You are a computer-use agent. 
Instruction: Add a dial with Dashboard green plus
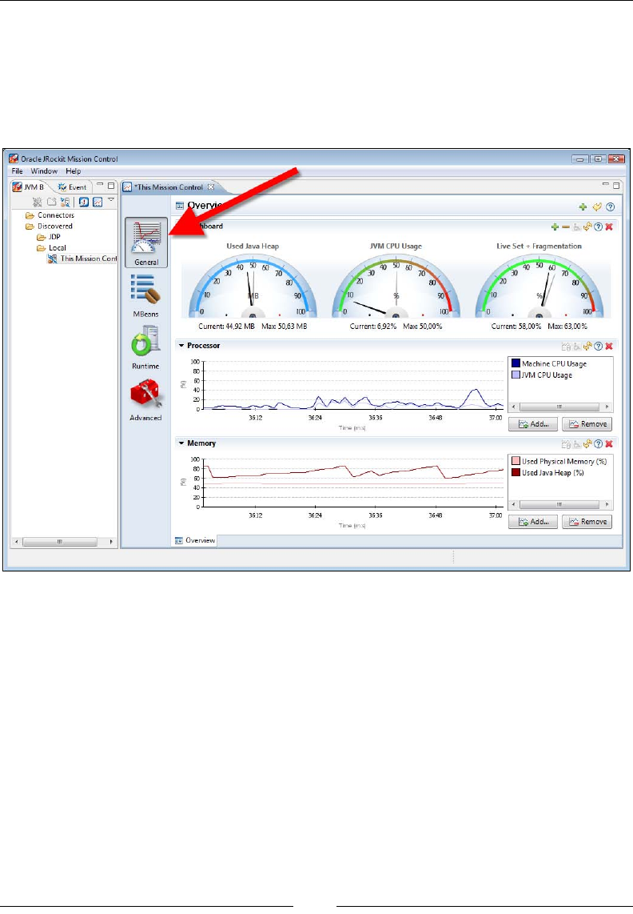(555, 226)
